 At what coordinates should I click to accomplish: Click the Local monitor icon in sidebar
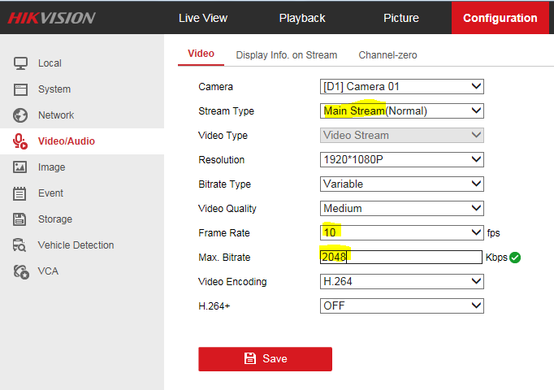coord(21,63)
